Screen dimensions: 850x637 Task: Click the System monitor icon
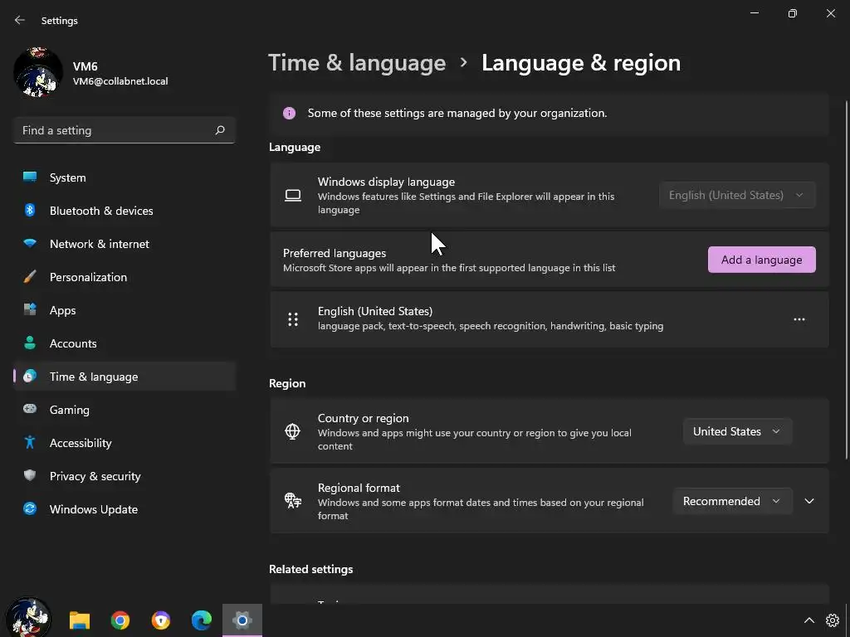pyautogui.click(x=30, y=177)
